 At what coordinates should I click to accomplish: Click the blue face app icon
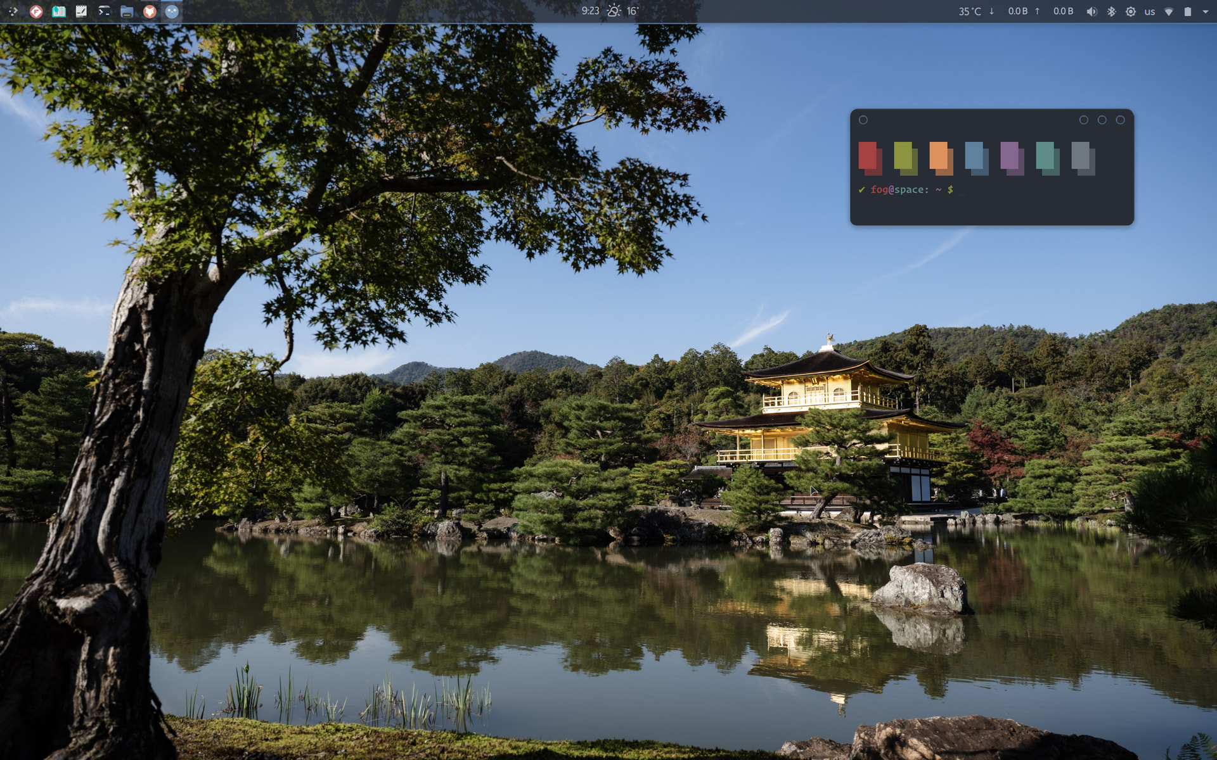pyautogui.click(x=172, y=11)
